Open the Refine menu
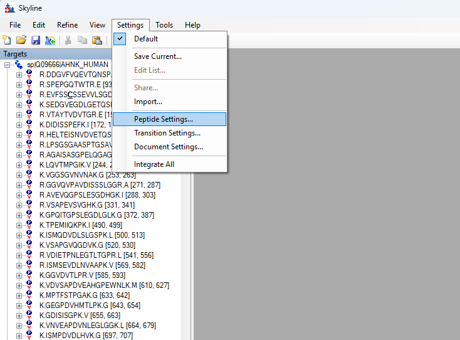The width and height of the screenshot is (460, 340). click(x=68, y=25)
